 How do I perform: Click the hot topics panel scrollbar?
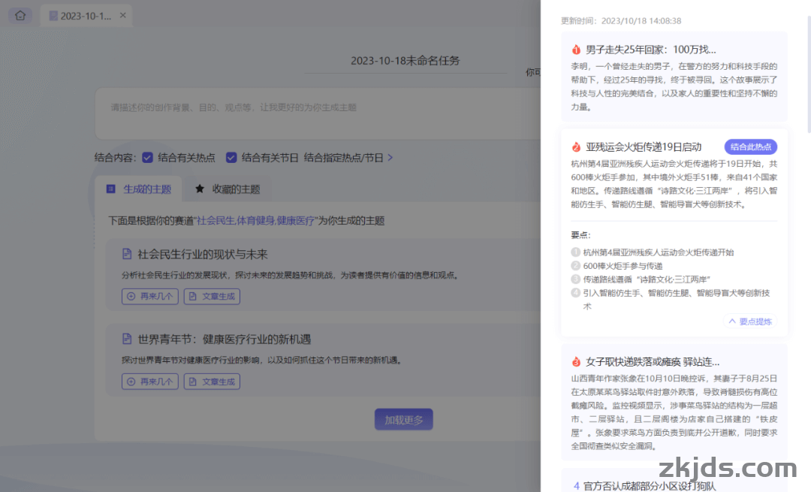[809, 74]
